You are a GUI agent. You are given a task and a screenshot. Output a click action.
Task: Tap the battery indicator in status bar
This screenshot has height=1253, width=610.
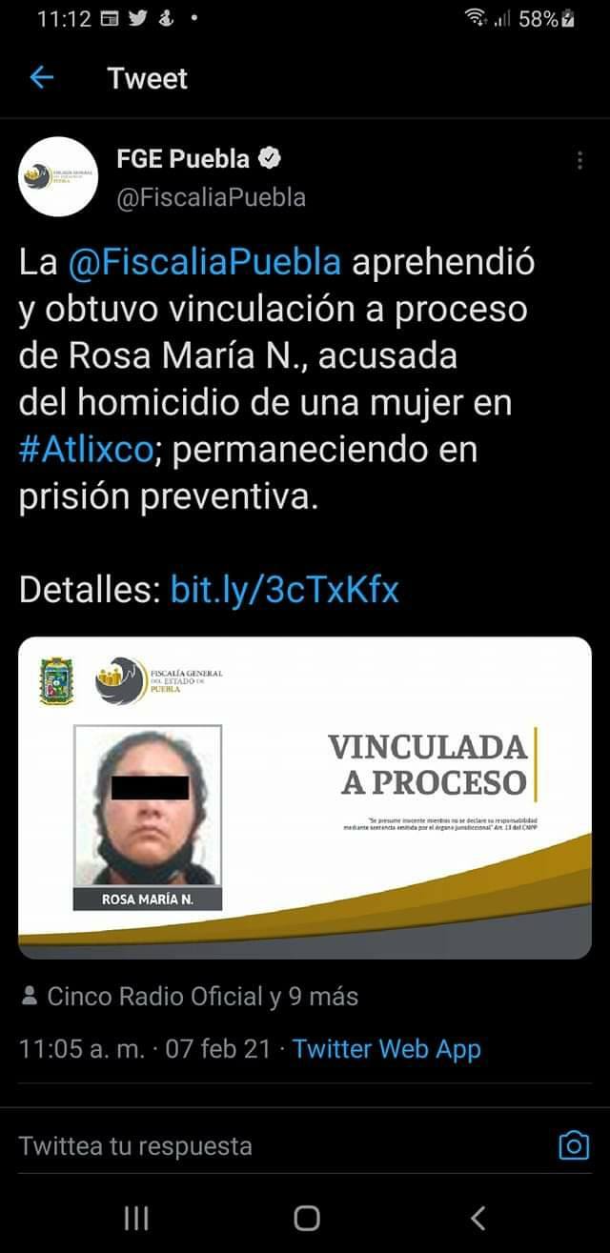click(x=569, y=17)
